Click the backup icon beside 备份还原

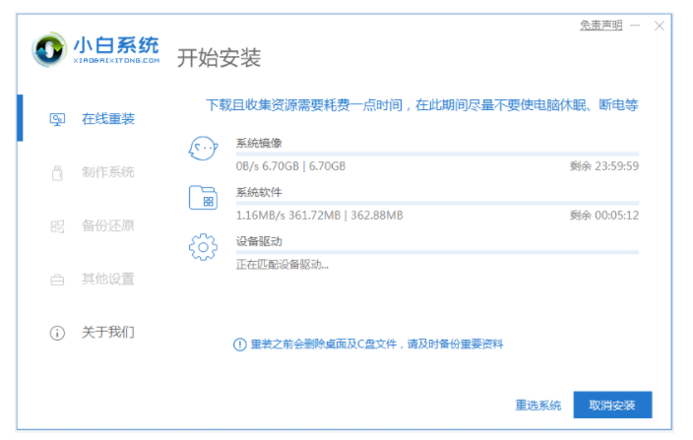click(57, 226)
